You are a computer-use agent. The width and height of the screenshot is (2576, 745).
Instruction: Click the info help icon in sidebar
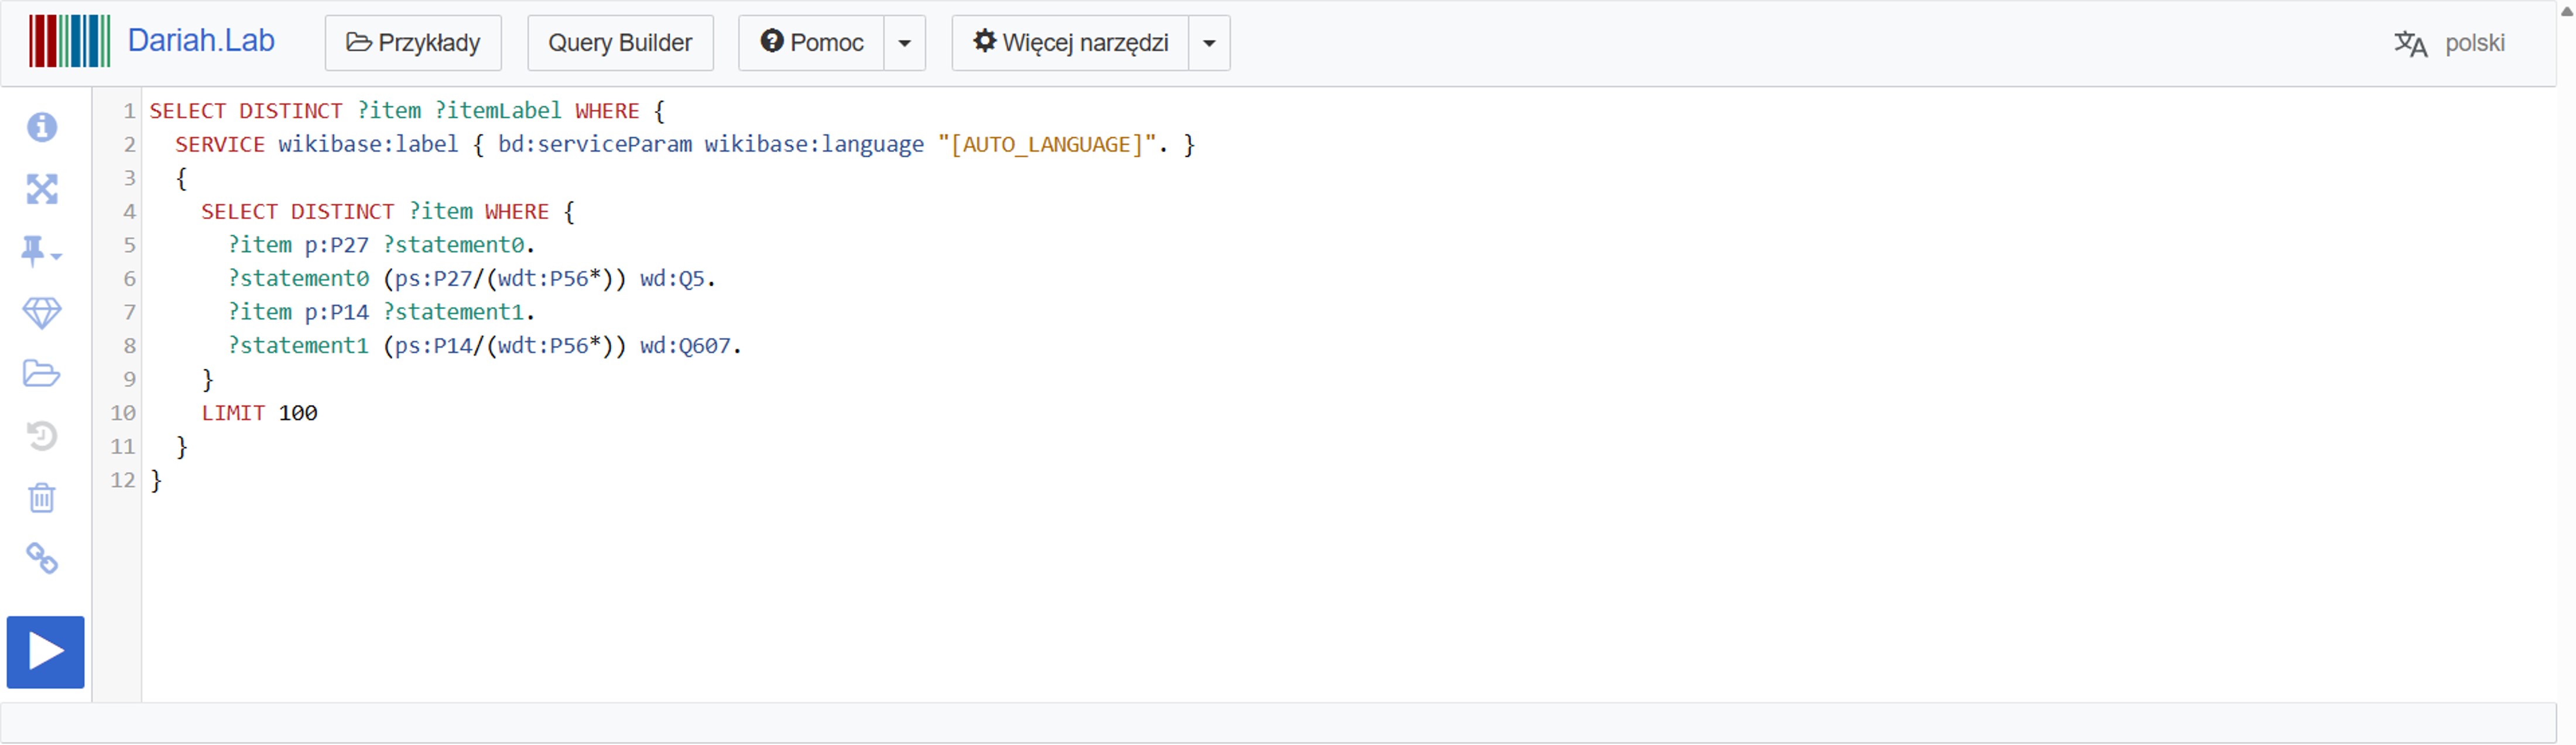click(42, 127)
